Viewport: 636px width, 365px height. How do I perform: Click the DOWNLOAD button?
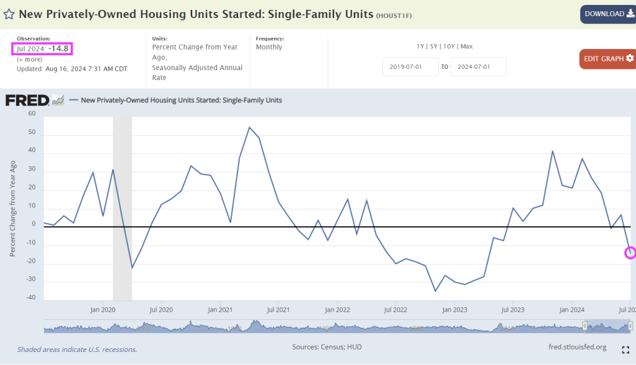[607, 14]
